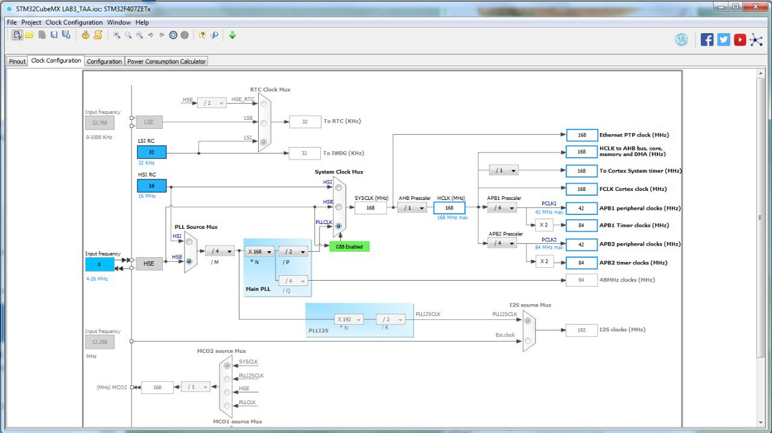Click the New Project toolbar icon
Screen dimensions: 772x433
17,35
